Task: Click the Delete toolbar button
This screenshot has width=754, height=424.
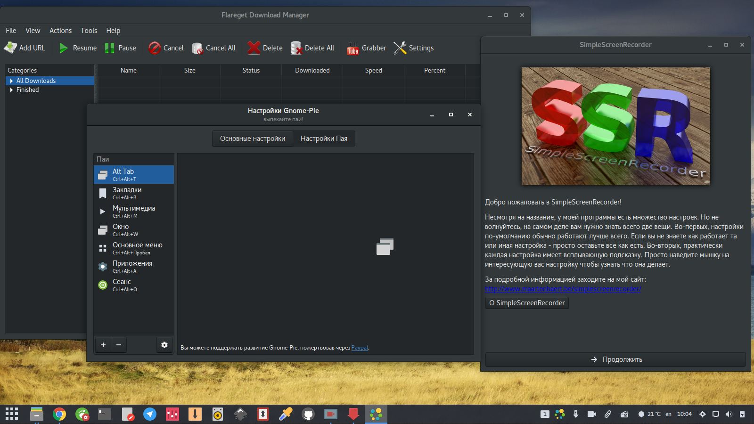Action: (x=265, y=48)
